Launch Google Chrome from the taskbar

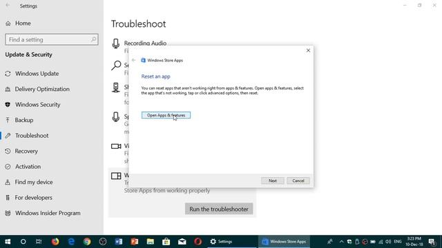coord(87,242)
